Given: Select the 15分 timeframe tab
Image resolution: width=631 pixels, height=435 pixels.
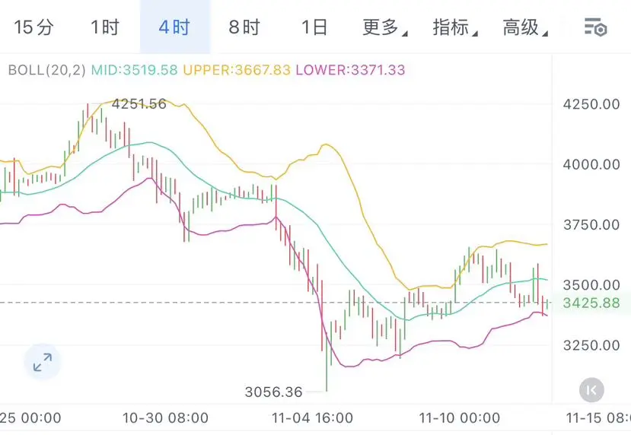Looking at the screenshot, I should [x=34, y=28].
